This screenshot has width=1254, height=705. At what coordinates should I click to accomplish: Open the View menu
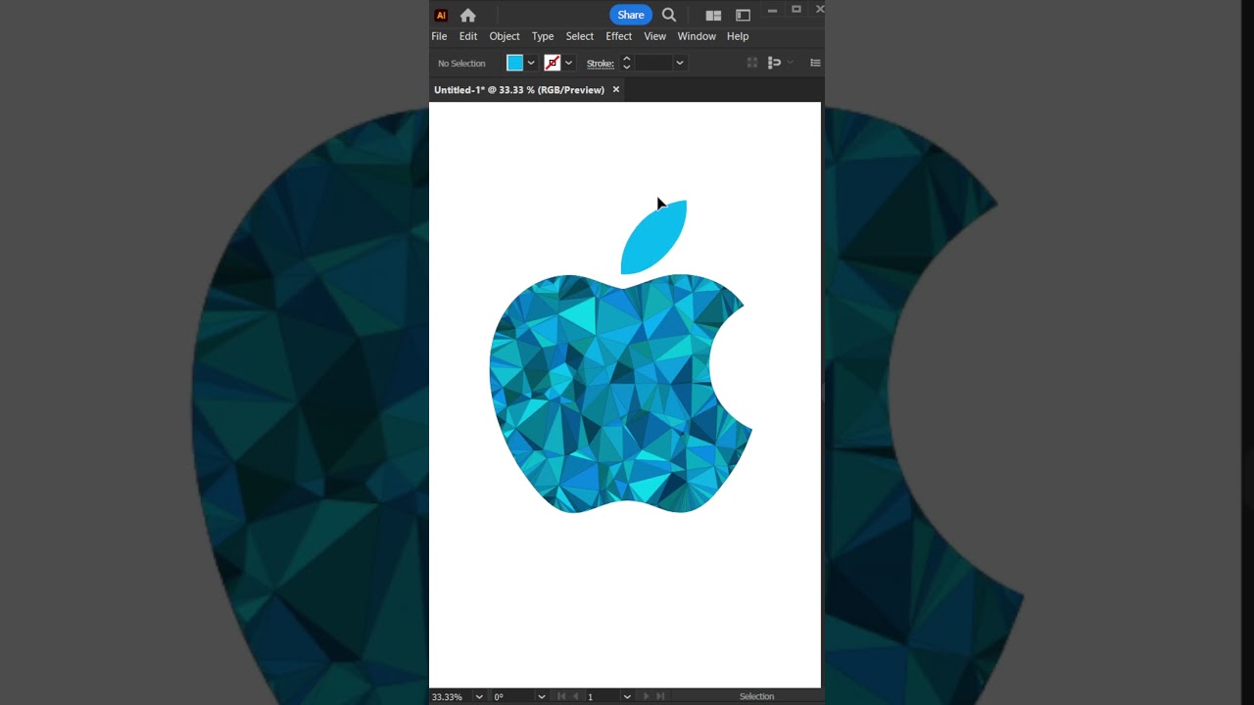coord(655,36)
